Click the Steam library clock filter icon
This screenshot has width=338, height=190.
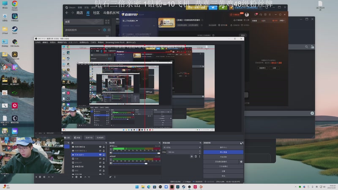[x=104, y=30]
